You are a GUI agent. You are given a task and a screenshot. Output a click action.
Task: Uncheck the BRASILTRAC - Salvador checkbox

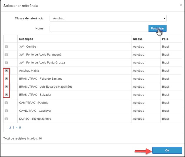(x=6, y=95)
